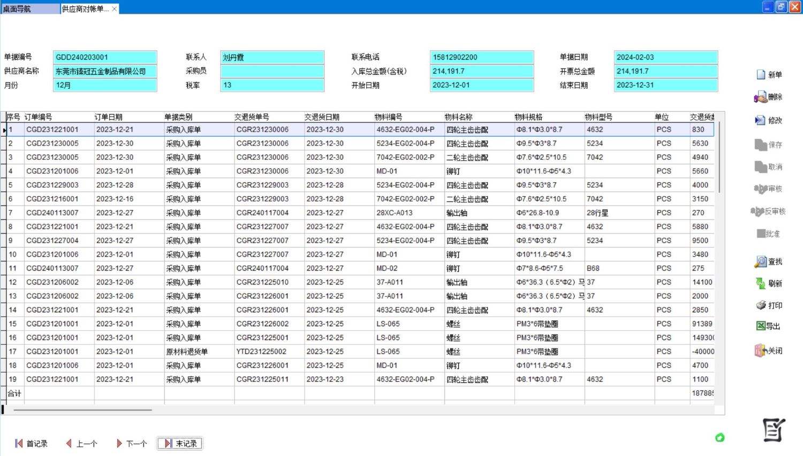Click the 删除 (delete) icon
The height and width of the screenshot is (456, 803).
(760, 97)
